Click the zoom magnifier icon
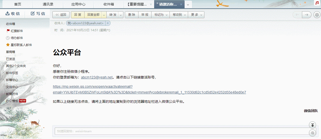321x139 pixels. click(312, 133)
